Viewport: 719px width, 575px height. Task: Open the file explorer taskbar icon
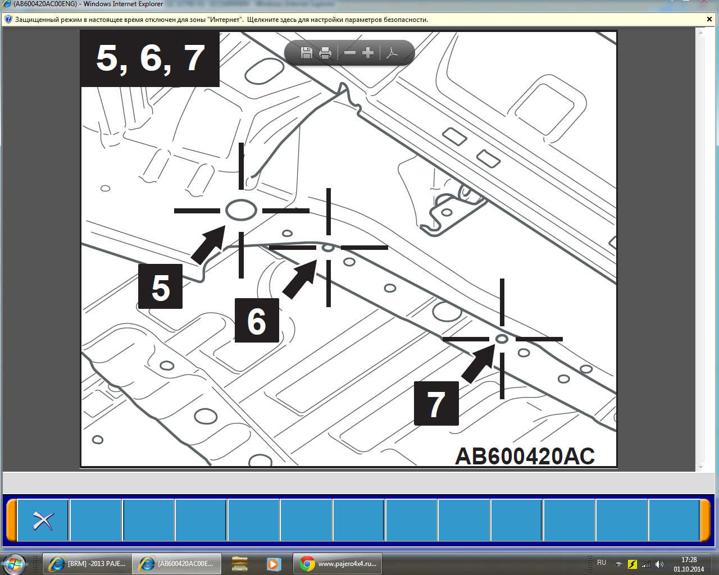coord(240,564)
